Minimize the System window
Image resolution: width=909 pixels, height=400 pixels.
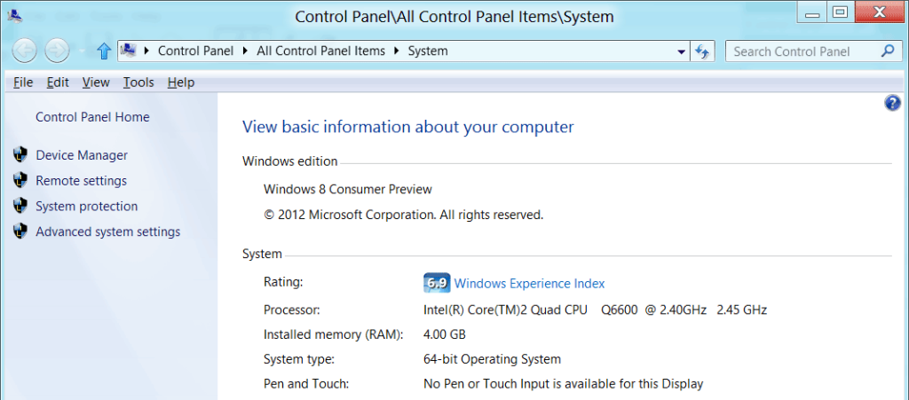813,13
